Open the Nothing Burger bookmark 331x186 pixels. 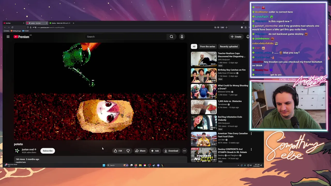point(16,31)
